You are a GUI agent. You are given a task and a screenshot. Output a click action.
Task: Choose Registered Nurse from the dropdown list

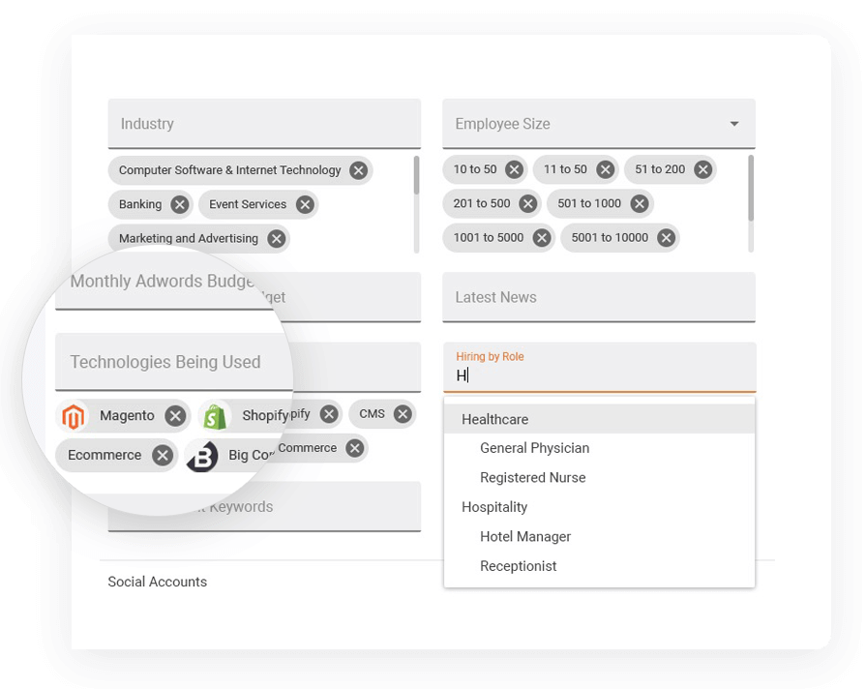532,478
